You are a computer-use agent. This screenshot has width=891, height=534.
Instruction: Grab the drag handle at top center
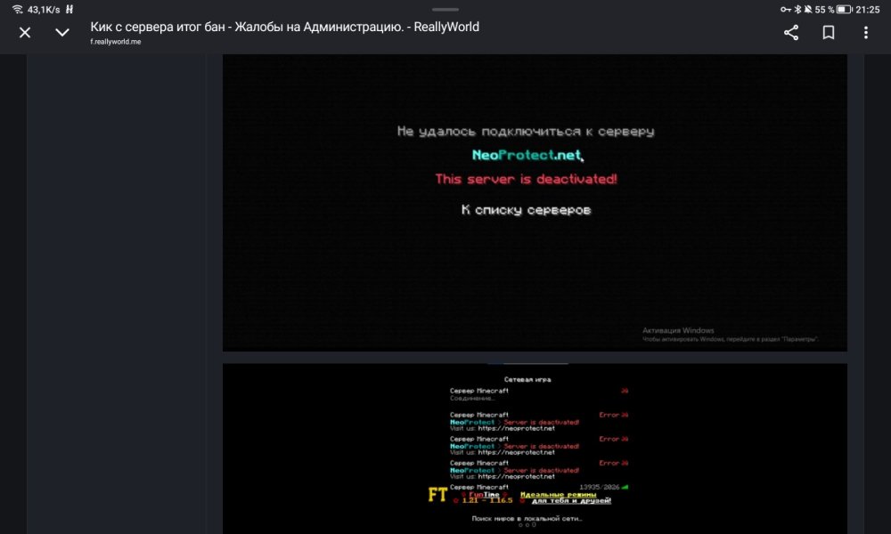445,10
